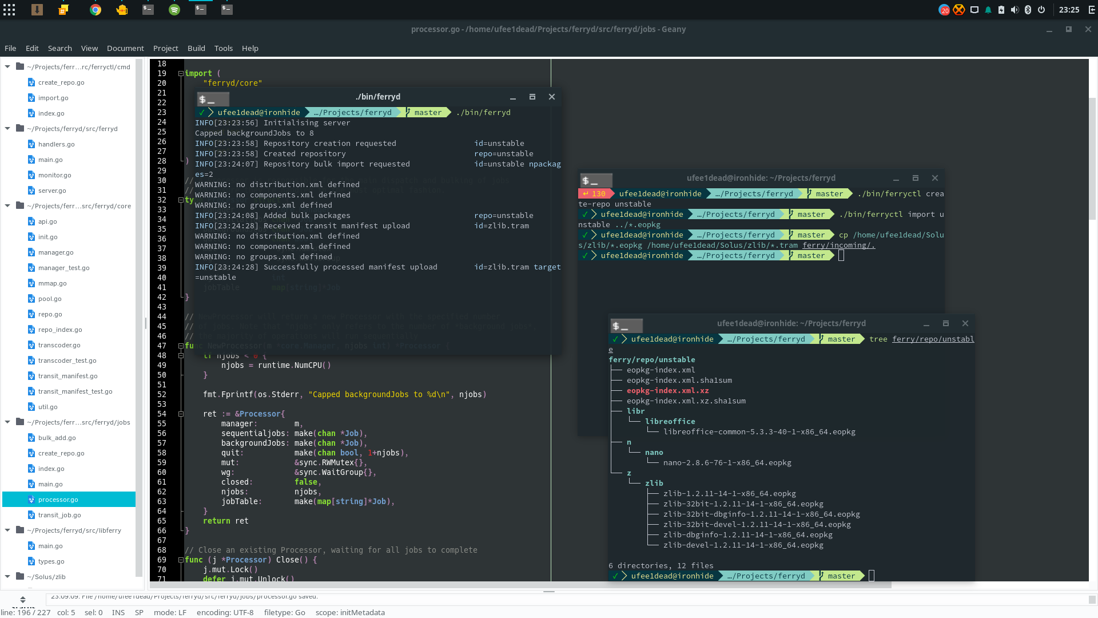The height and width of the screenshot is (618, 1098).
Task: Click eopkg-index.xml.xz in the tree terminal output
Action: coord(667,391)
